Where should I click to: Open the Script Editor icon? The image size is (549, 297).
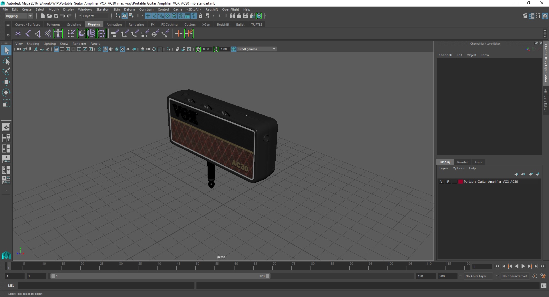tap(544, 286)
